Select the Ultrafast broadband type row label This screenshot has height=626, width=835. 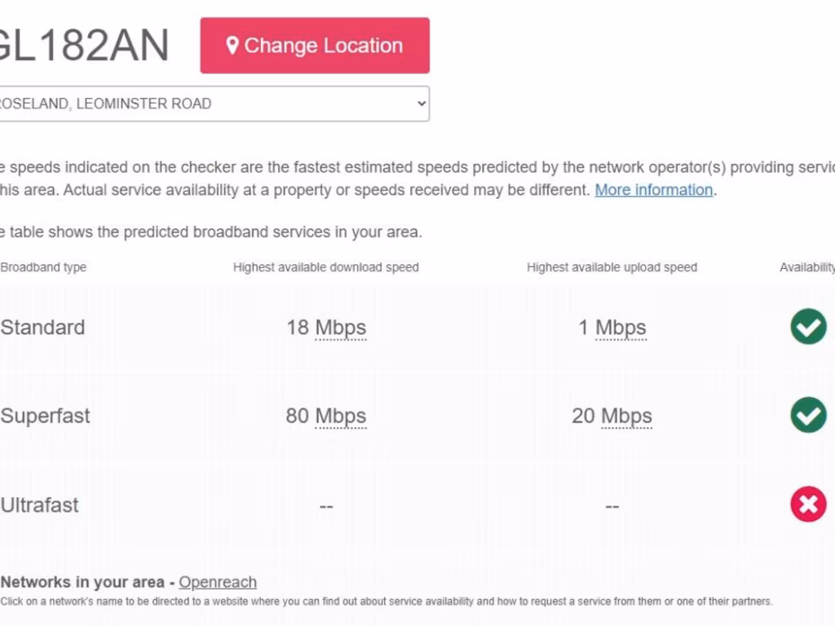click(x=40, y=505)
